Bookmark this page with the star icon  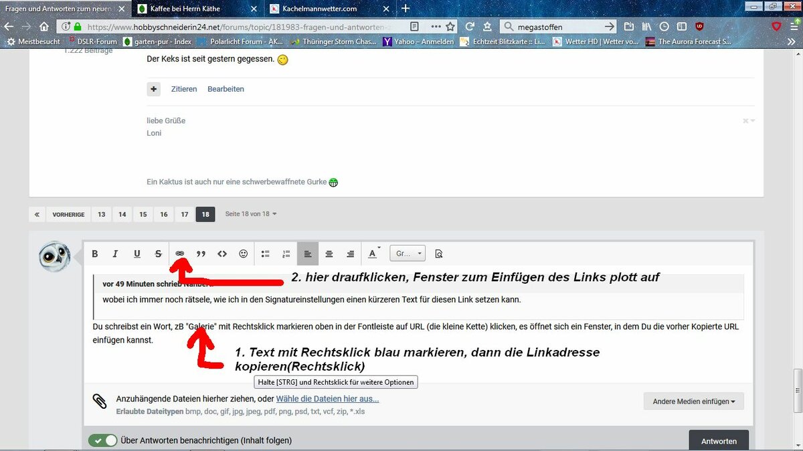pyautogui.click(x=450, y=27)
